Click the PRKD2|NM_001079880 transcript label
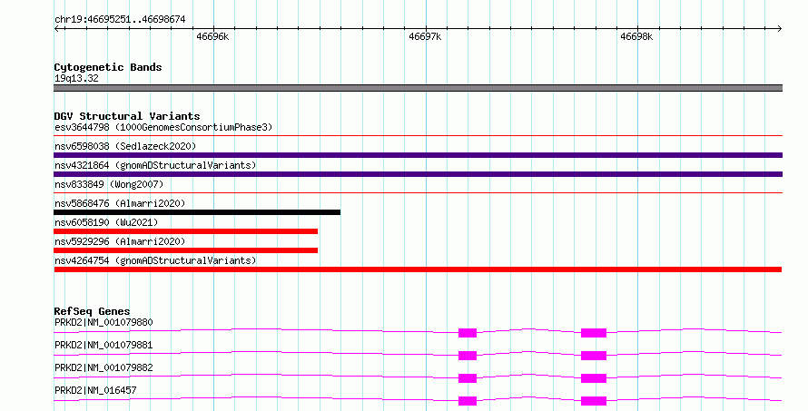The height and width of the screenshot is (411, 808). click(103, 322)
